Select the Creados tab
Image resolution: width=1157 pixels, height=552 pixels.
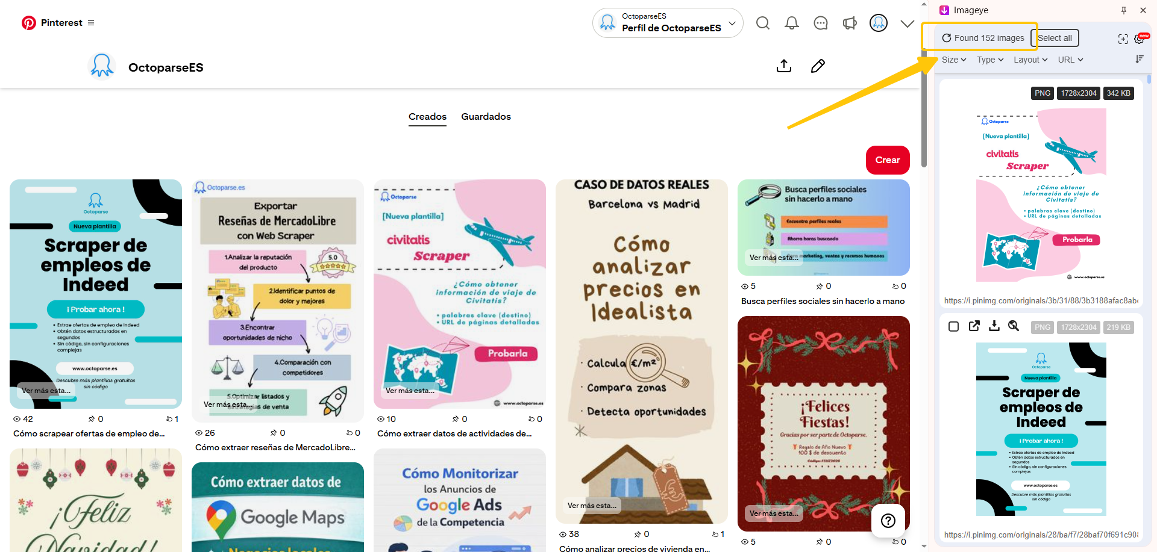(x=427, y=117)
